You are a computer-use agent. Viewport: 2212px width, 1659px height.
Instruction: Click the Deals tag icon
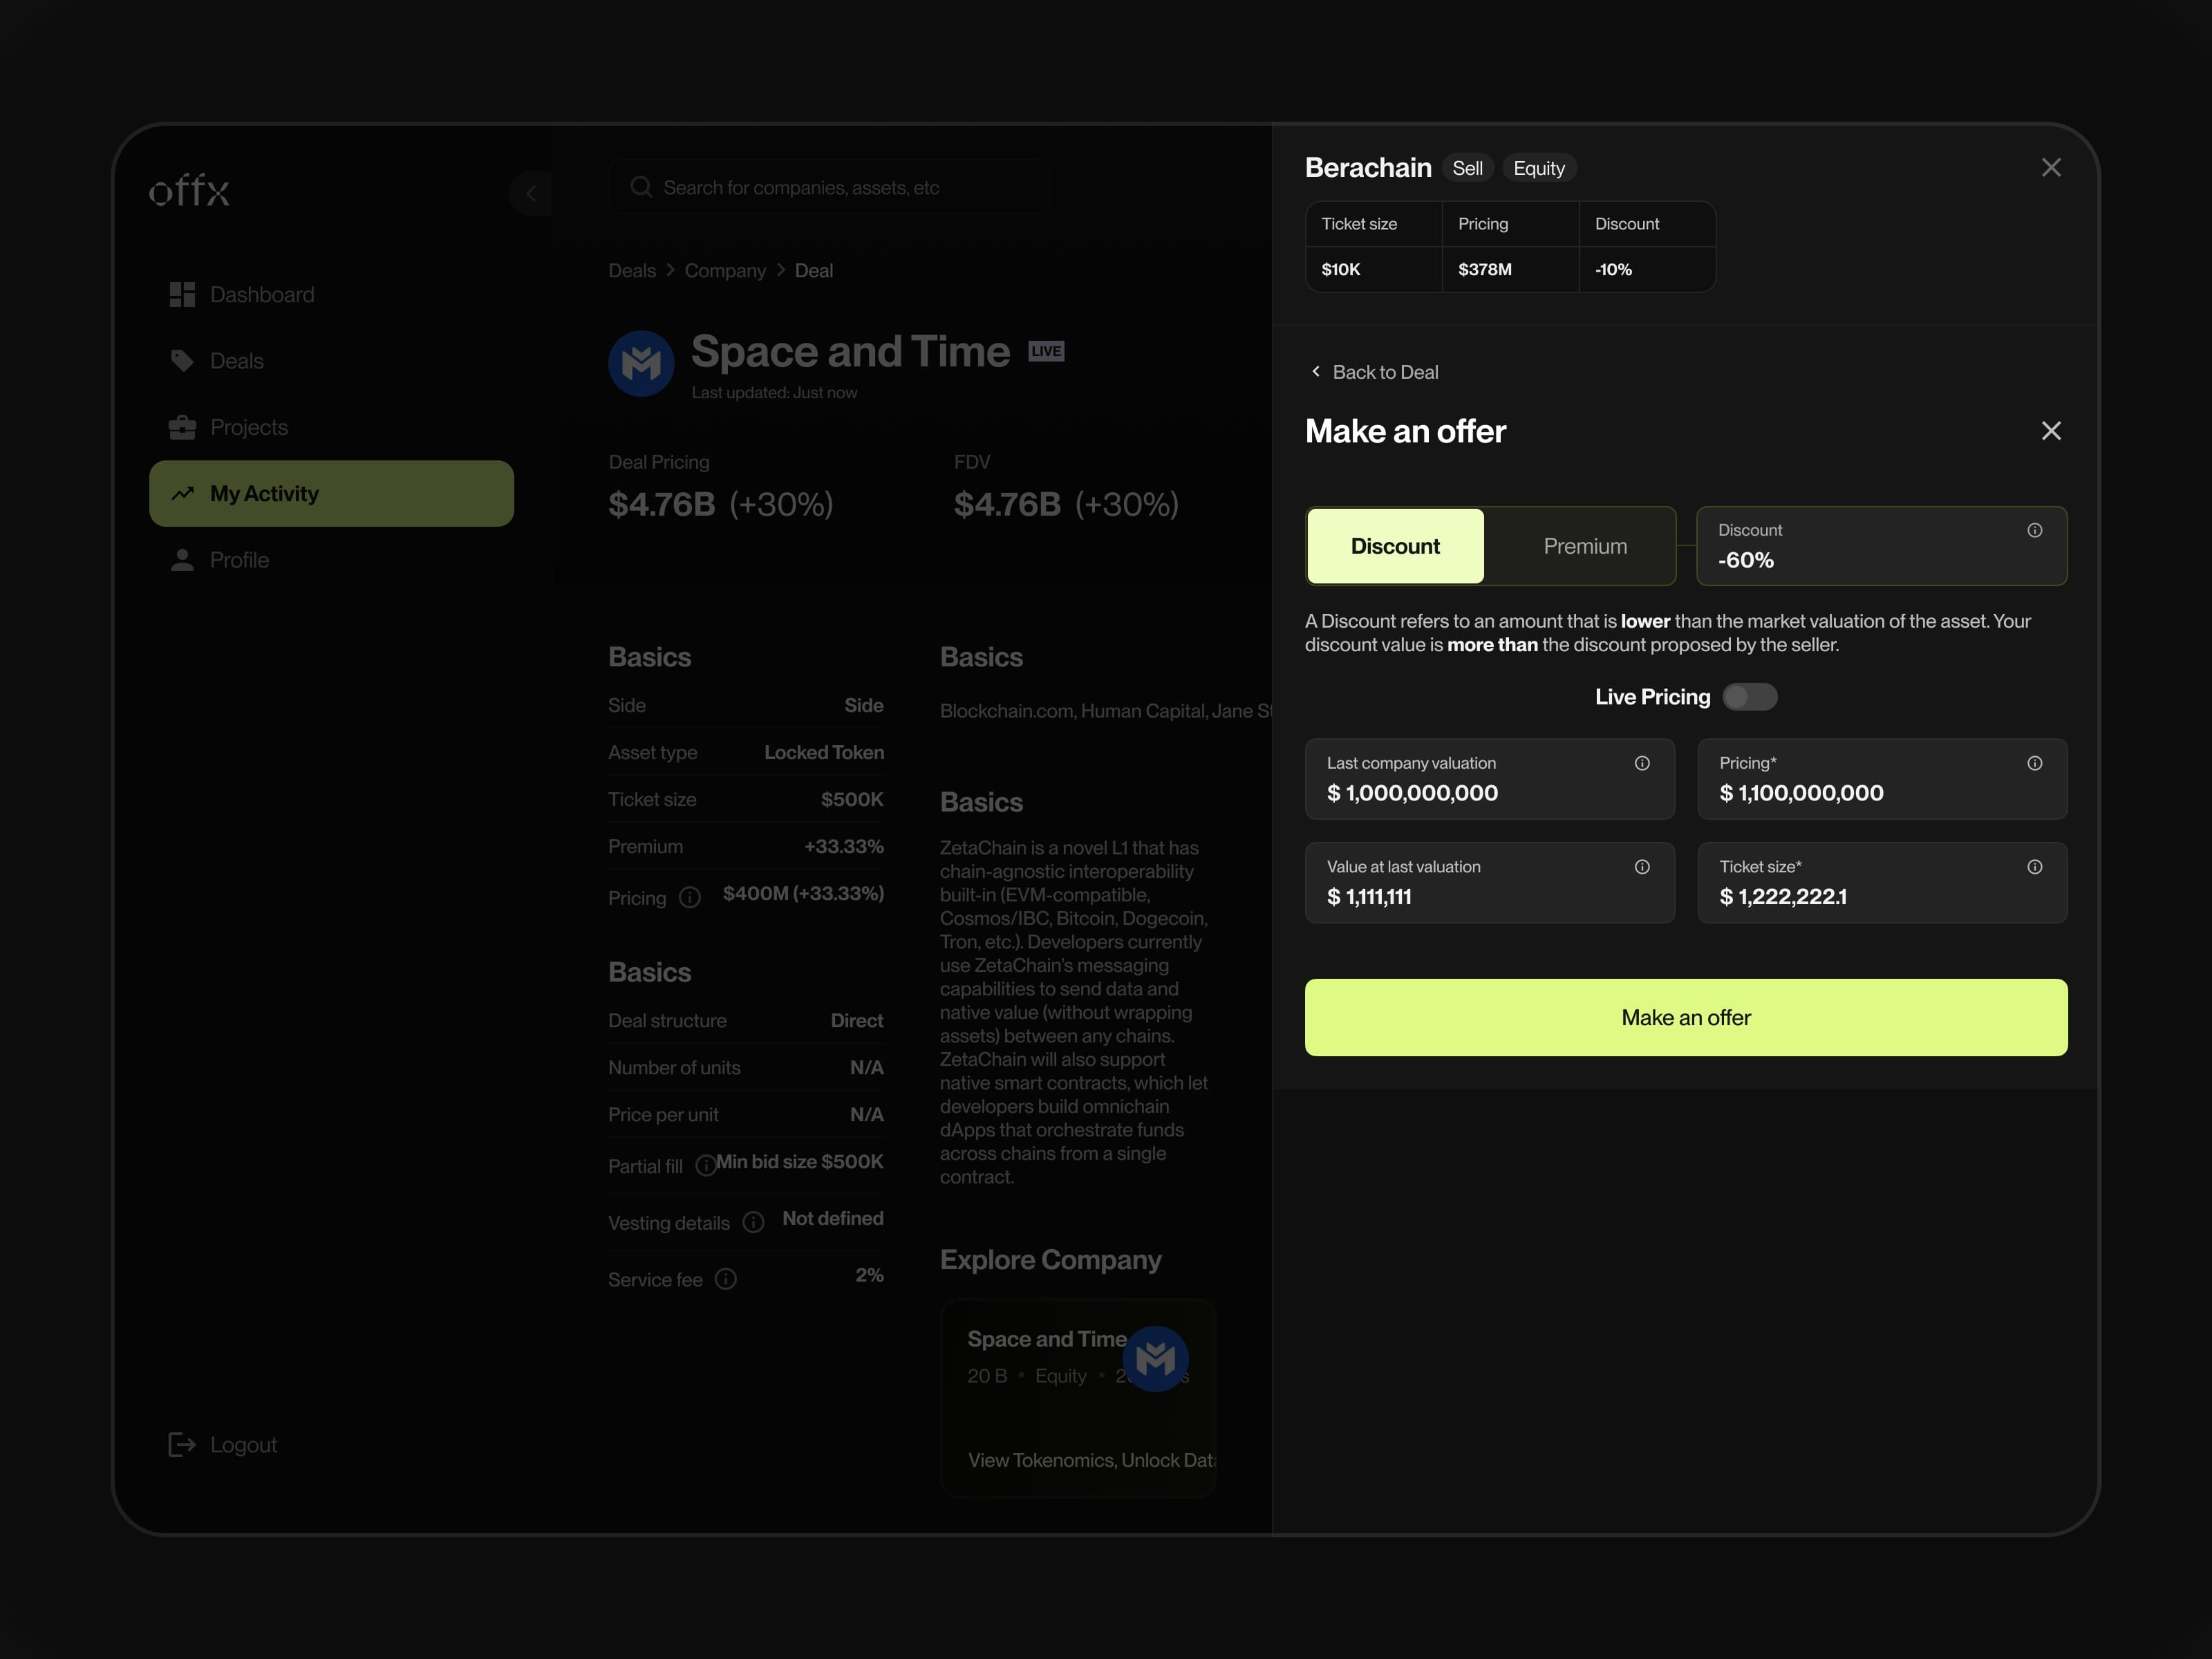coord(182,361)
